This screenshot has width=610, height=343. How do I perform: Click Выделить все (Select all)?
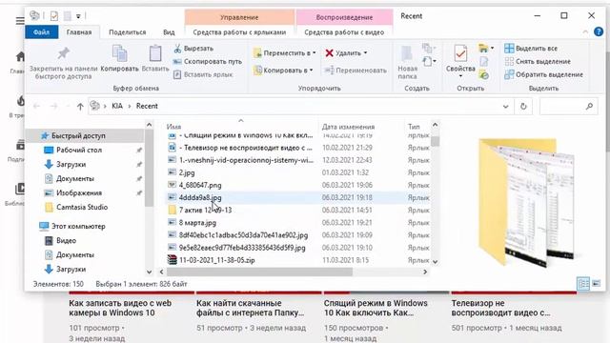tap(531, 49)
